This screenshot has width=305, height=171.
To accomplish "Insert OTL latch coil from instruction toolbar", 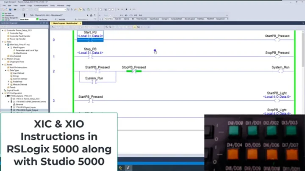I will pyautogui.click(x=141, y=15).
